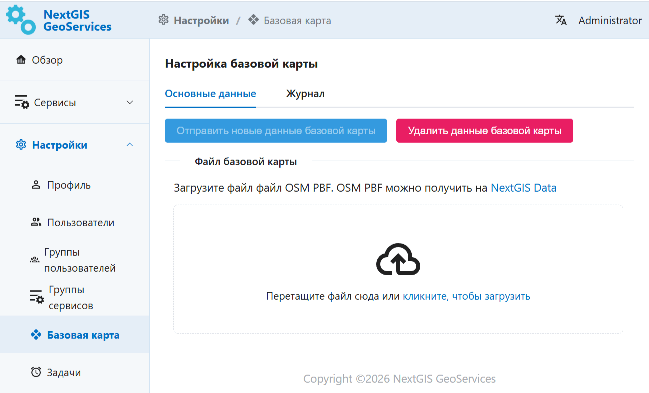Click the Базовая карта diamond icon in sidebar

pos(36,335)
